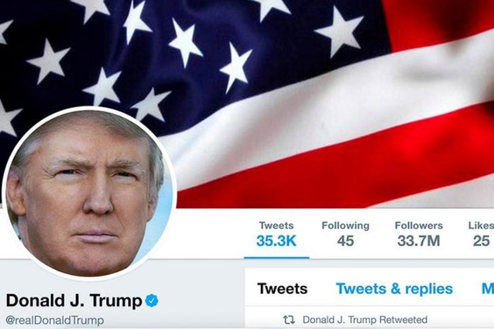
Task: Click the Following label in stats bar
Action: click(345, 225)
